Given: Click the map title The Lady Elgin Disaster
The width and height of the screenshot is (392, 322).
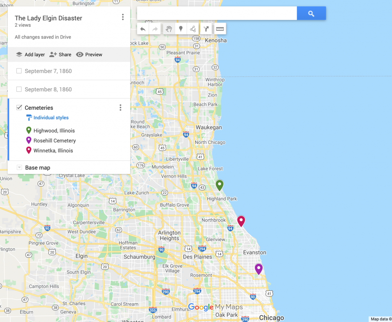Looking at the screenshot, I should [49, 18].
